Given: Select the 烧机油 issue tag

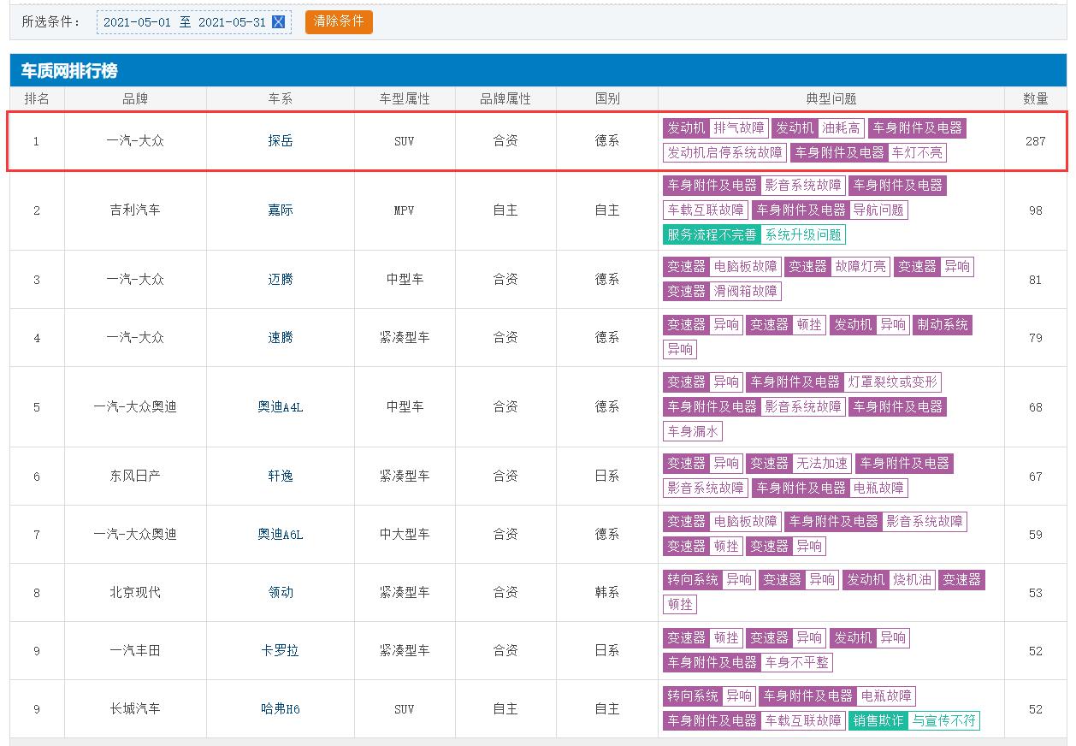Looking at the screenshot, I should tap(912, 580).
